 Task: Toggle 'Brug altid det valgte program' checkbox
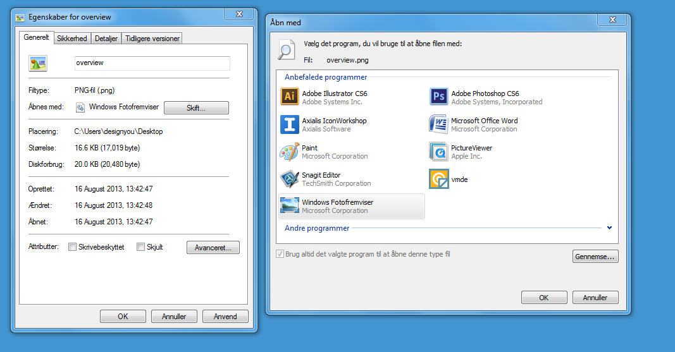click(x=280, y=254)
